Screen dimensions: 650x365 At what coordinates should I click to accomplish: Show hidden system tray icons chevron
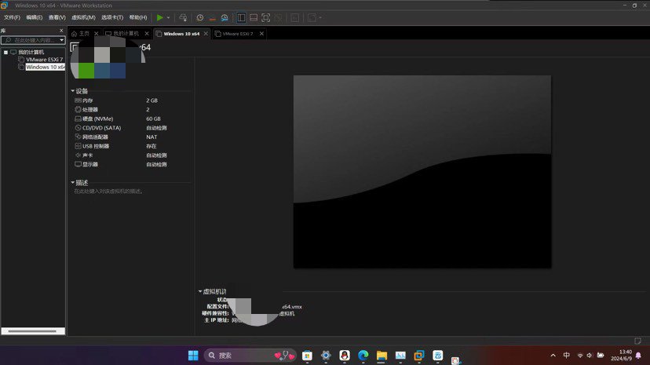pyautogui.click(x=553, y=356)
